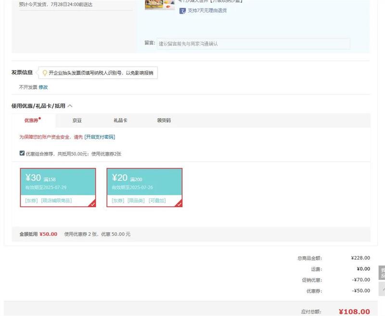Collapse the 使用优惠/礼品卡/抵用 section arrow
Image resolution: width=385 pixels, height=316 pixels.
[70, 106]
